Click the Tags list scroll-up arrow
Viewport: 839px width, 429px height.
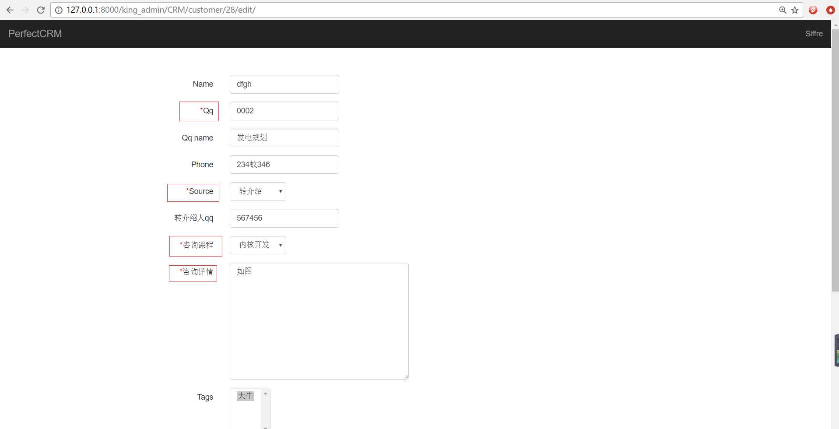tap(265, 394)
